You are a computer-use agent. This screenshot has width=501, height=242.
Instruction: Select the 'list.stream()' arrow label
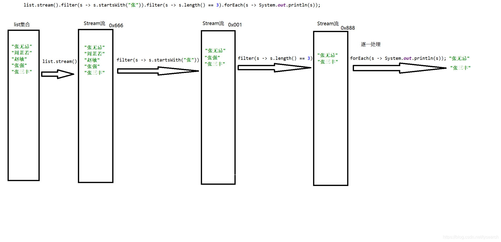tap(60, 61)
